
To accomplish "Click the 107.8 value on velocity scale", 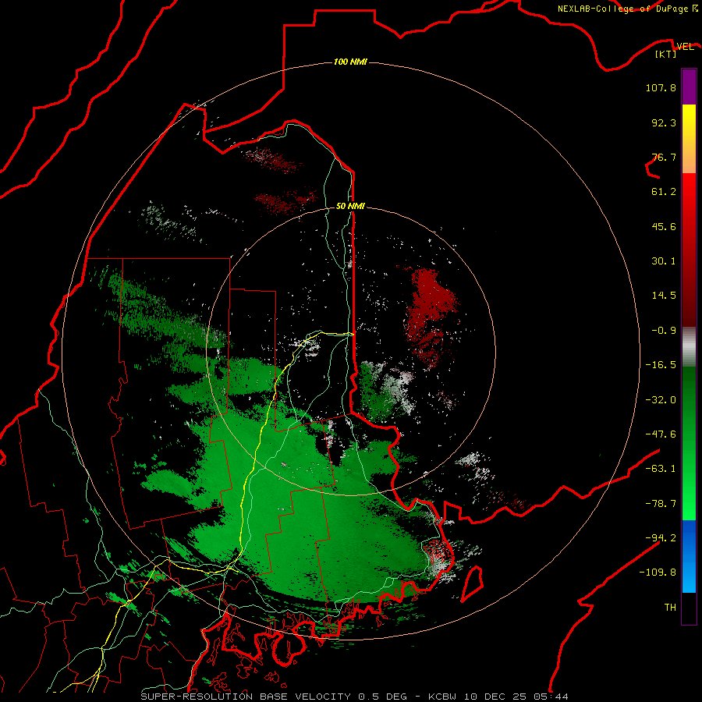I will 661,87.
